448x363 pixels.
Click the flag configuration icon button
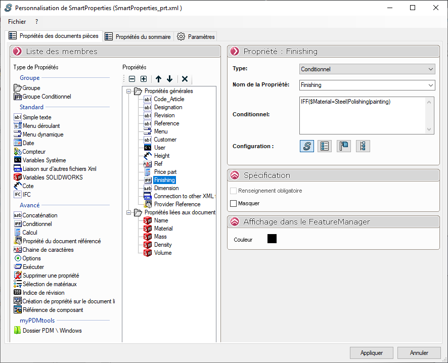(x=344, y=146)
